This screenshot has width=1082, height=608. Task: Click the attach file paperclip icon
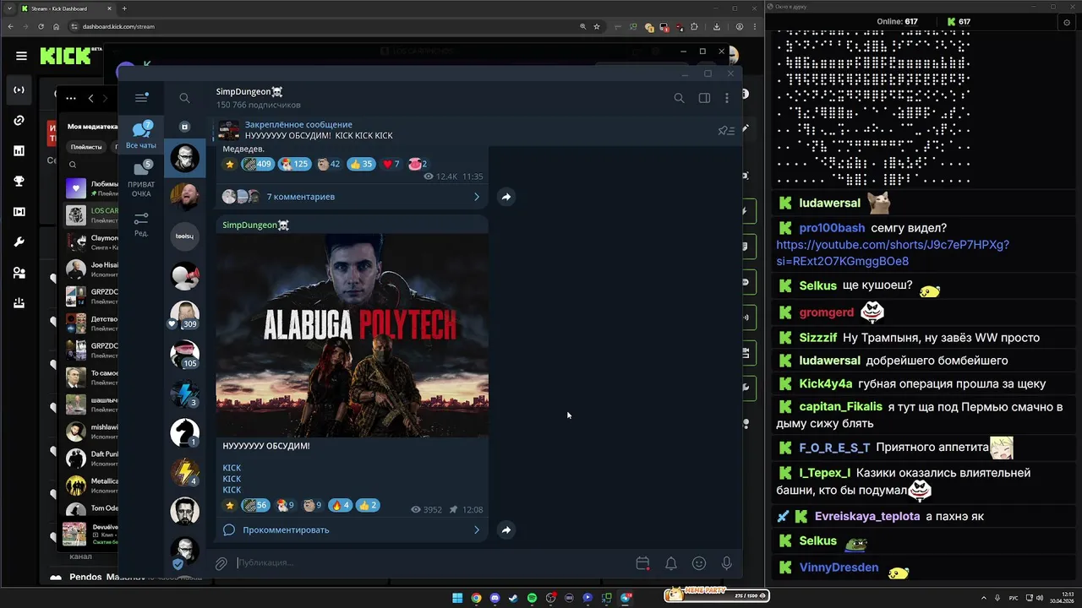[221, 563]
